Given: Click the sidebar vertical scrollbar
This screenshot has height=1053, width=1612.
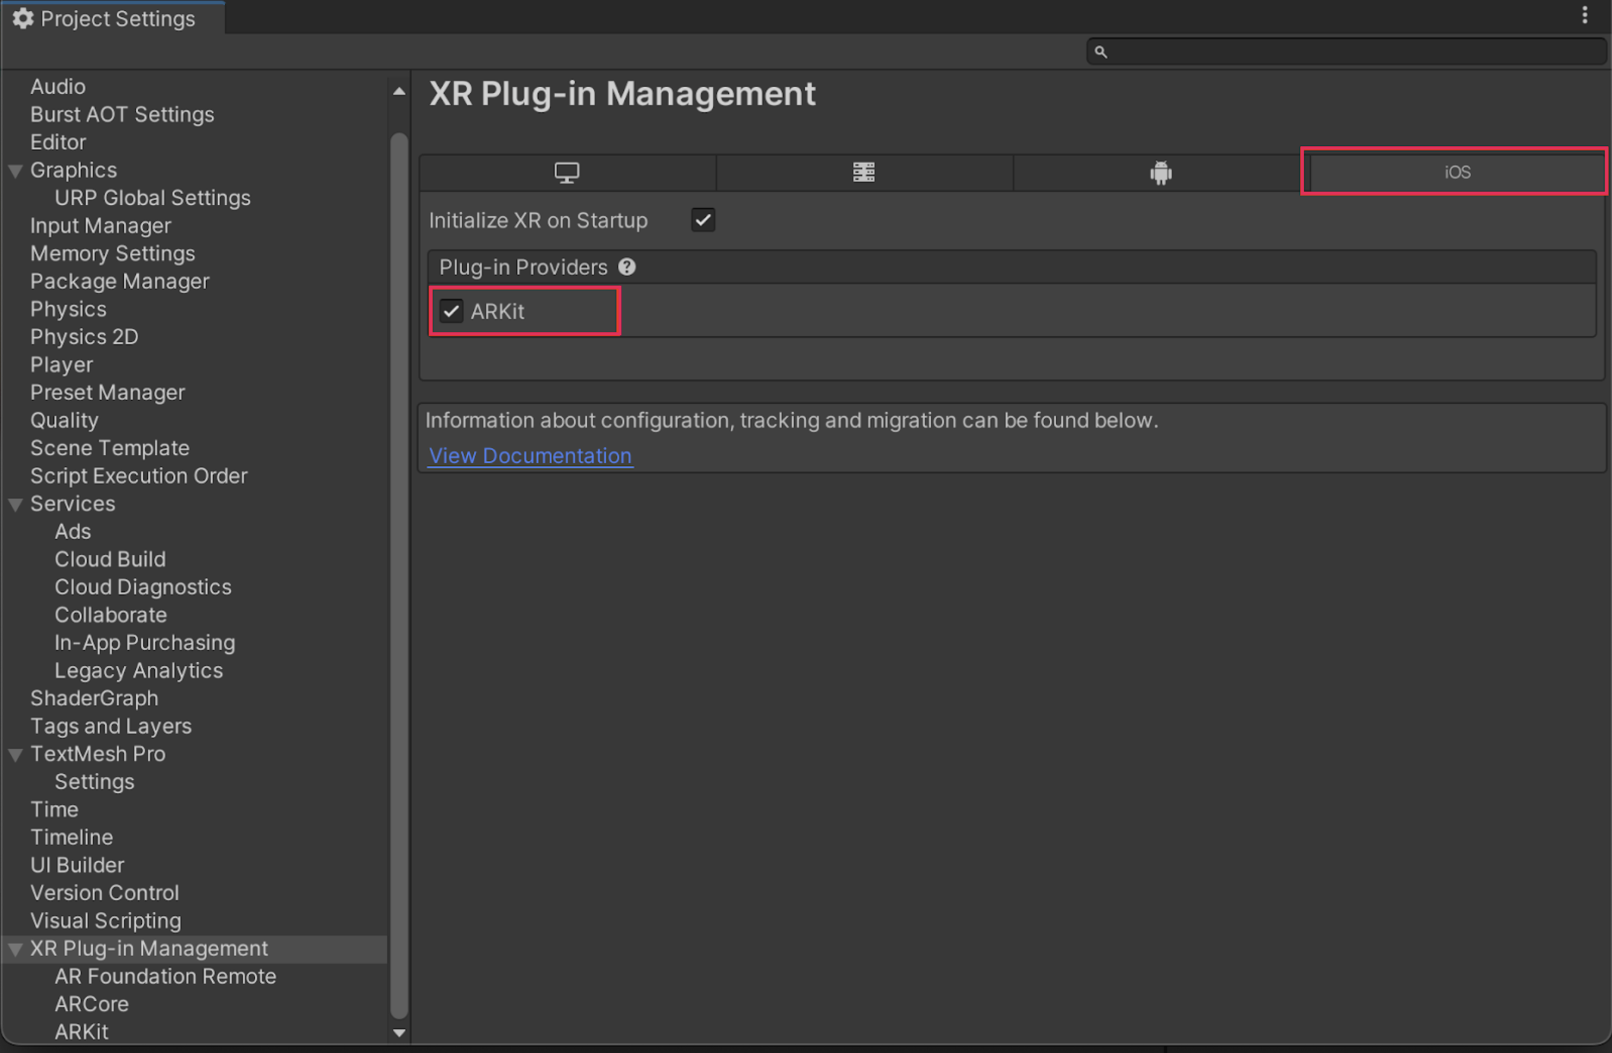Looking at the screenshot, I should (399, 576).
